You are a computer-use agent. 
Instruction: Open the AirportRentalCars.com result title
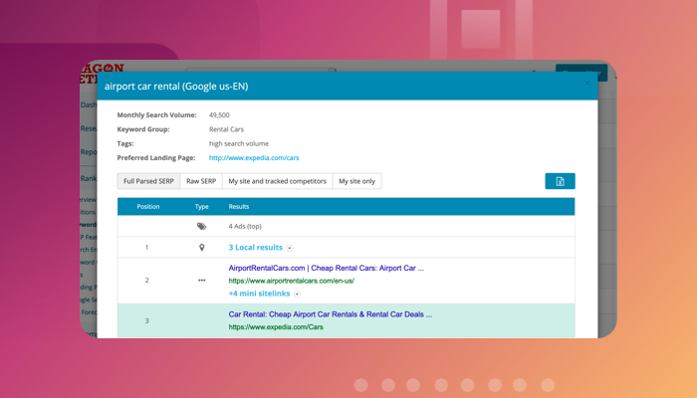coord(326,268)
